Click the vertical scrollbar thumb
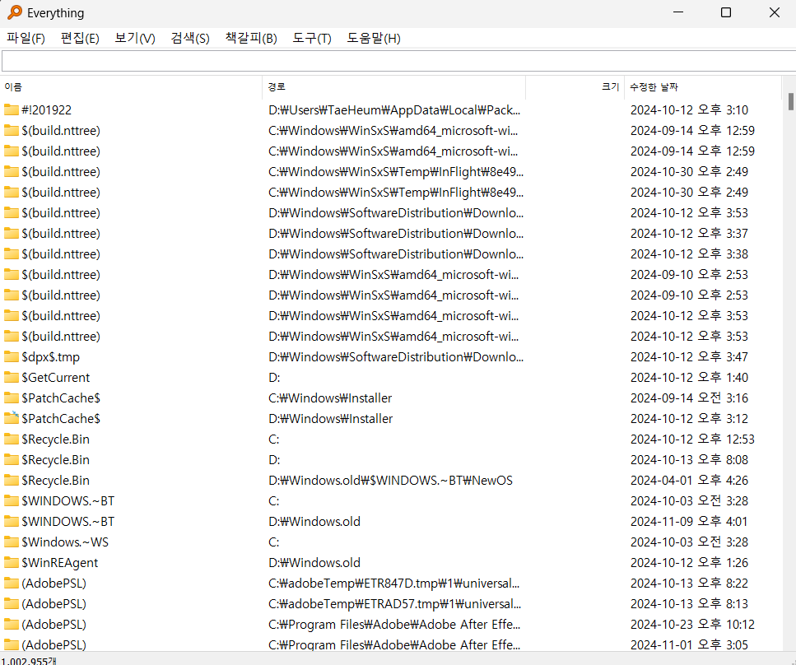This screenshot has width=796, height=665. click(790, 101)
